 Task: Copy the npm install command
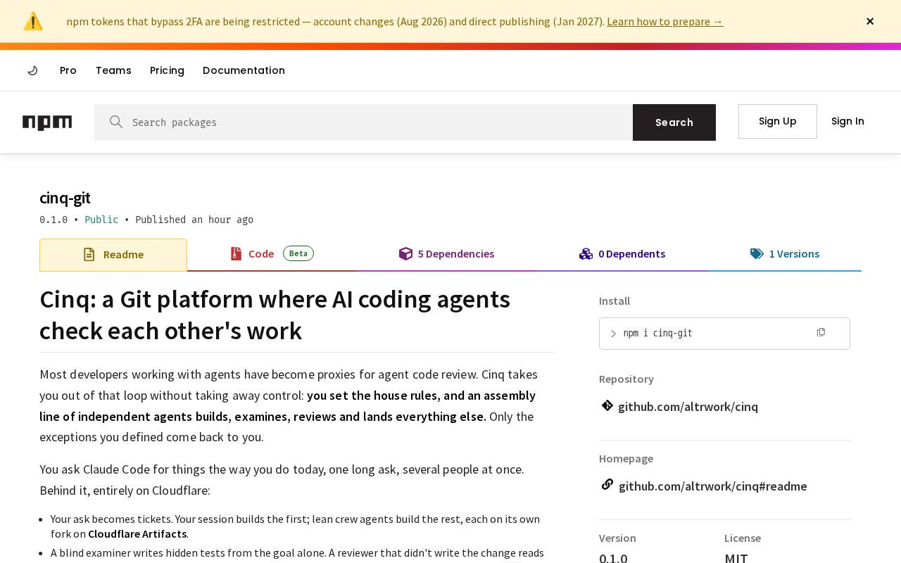coord(821,332)
